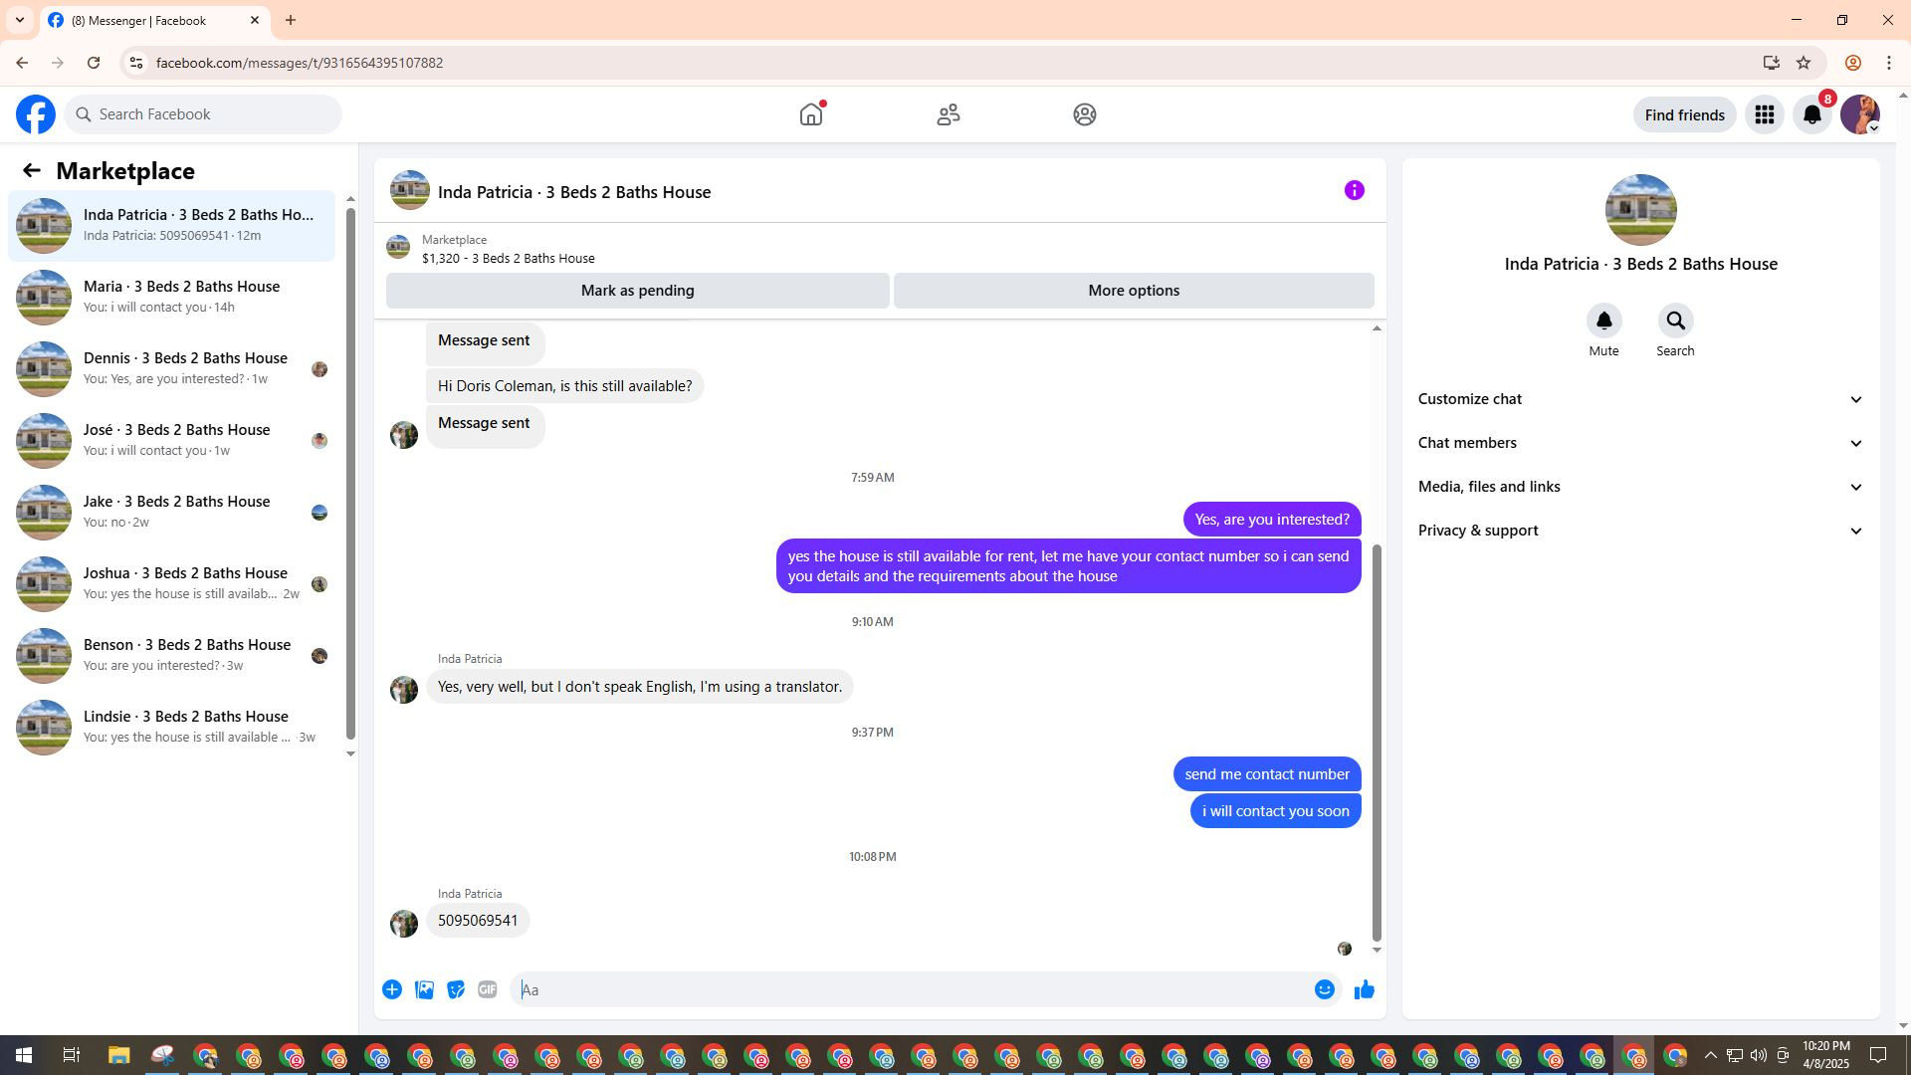Search within the conversation
Screen dimensions: 1911x1075
coord(1675,322)
